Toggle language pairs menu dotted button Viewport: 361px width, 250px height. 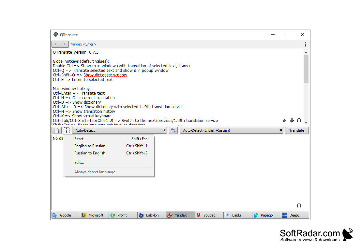67,130
